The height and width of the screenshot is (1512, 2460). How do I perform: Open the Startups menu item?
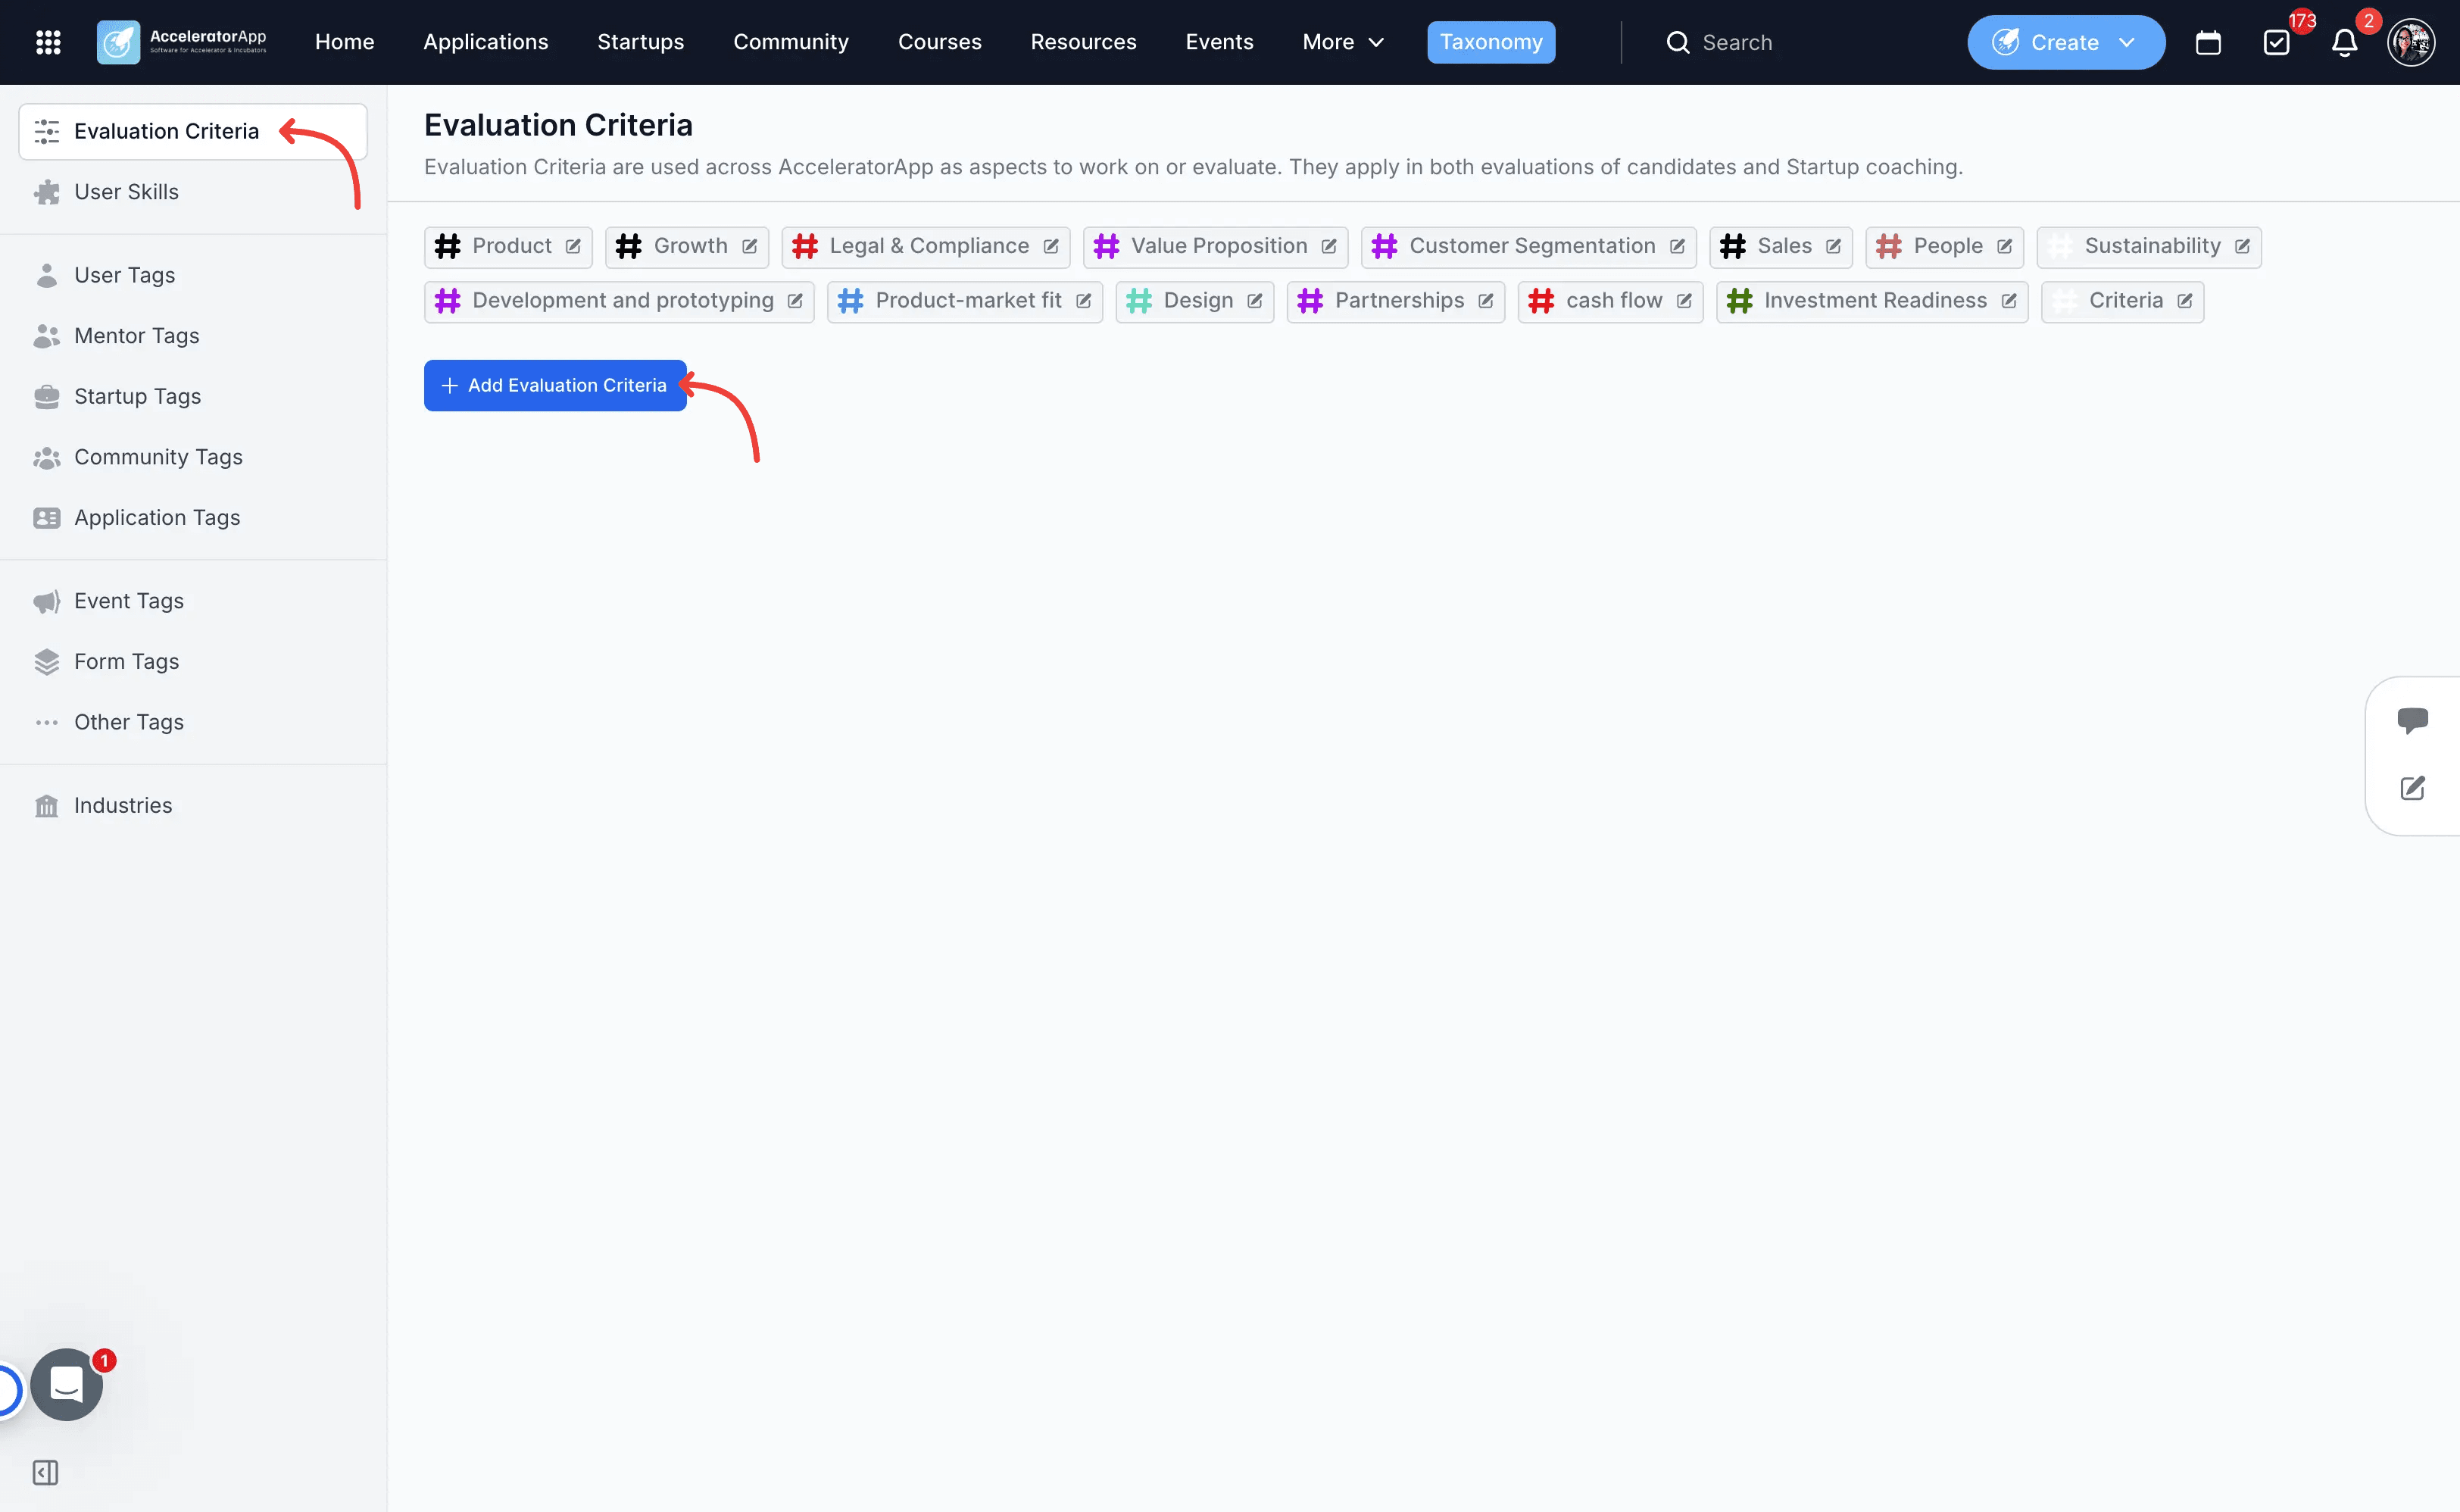coord(640,42)
